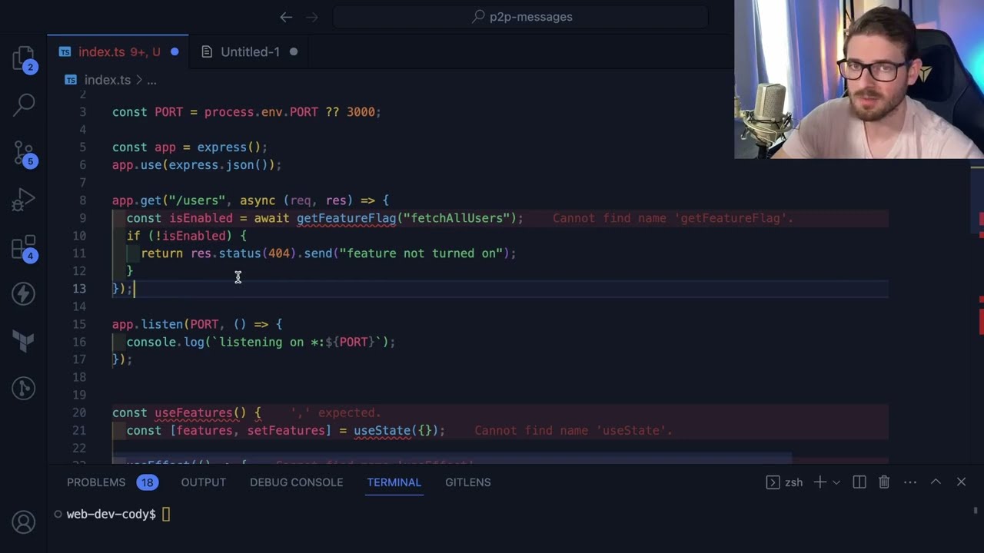Close index.ts via its unsaved dot

175,51
